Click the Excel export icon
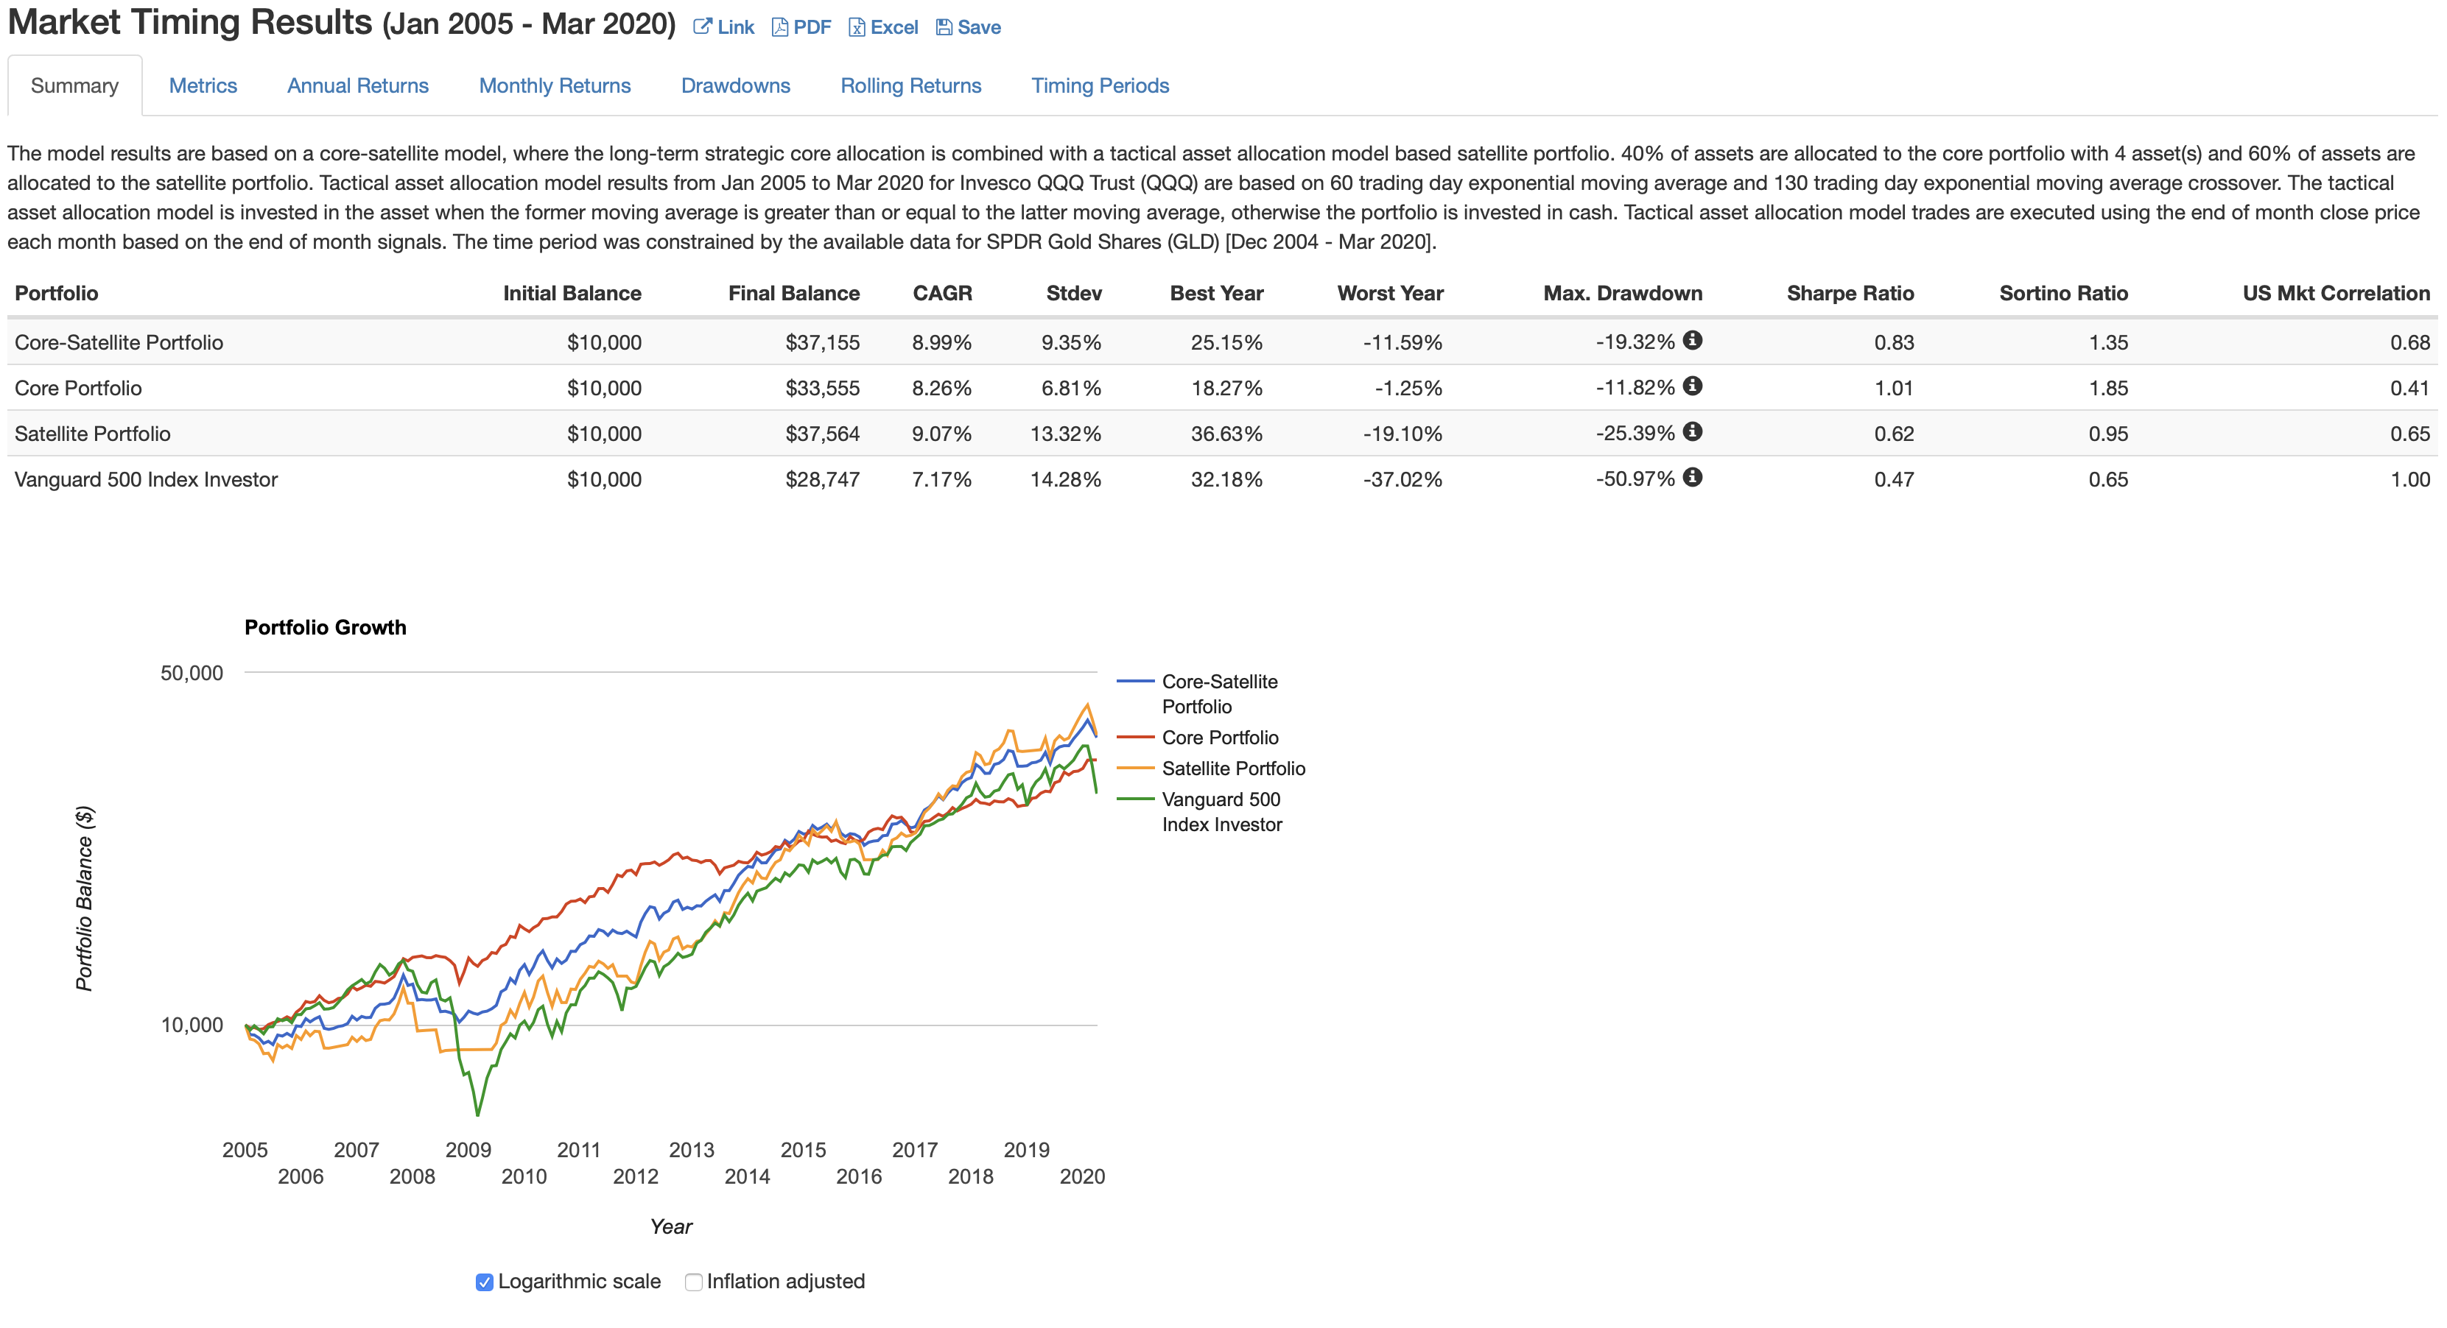2447x1328 pixels. click(x=858, y=27)
